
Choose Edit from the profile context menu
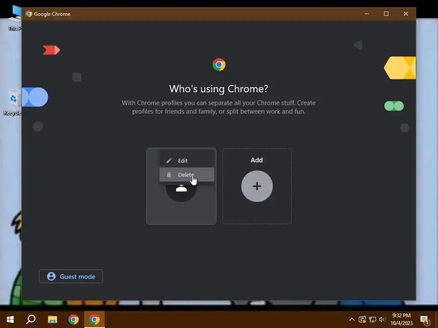point(186,161)
